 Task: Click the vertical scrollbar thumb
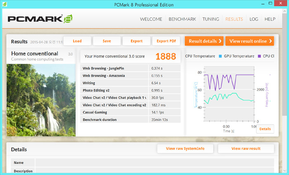[x=284, y=64]
